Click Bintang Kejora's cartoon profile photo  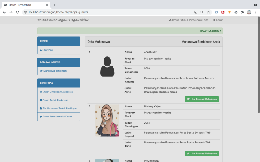point(107,121)
